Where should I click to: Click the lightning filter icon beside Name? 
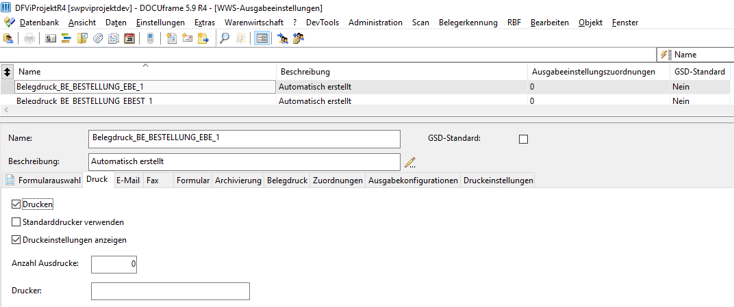point(666,54)
